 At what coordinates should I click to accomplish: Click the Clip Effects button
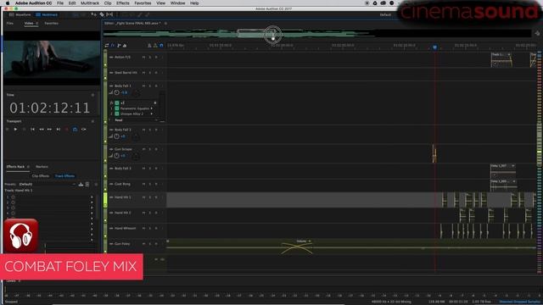pos(41,176)
